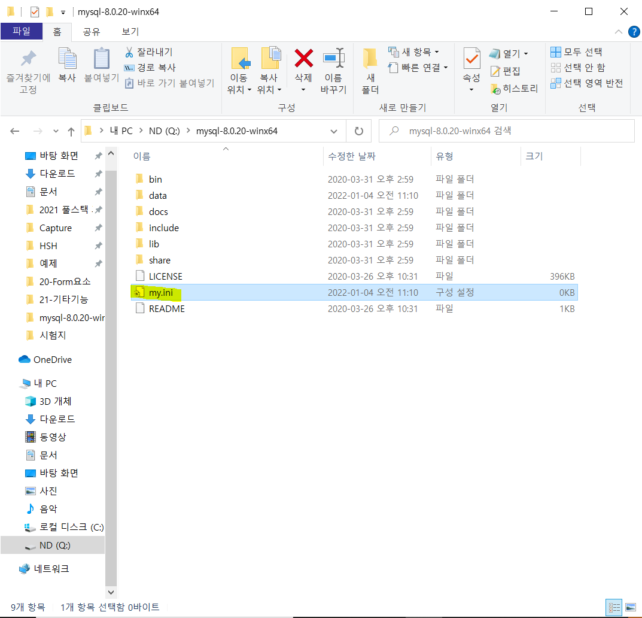Click 모두 선택 (Select all)

tap(576, 52)
